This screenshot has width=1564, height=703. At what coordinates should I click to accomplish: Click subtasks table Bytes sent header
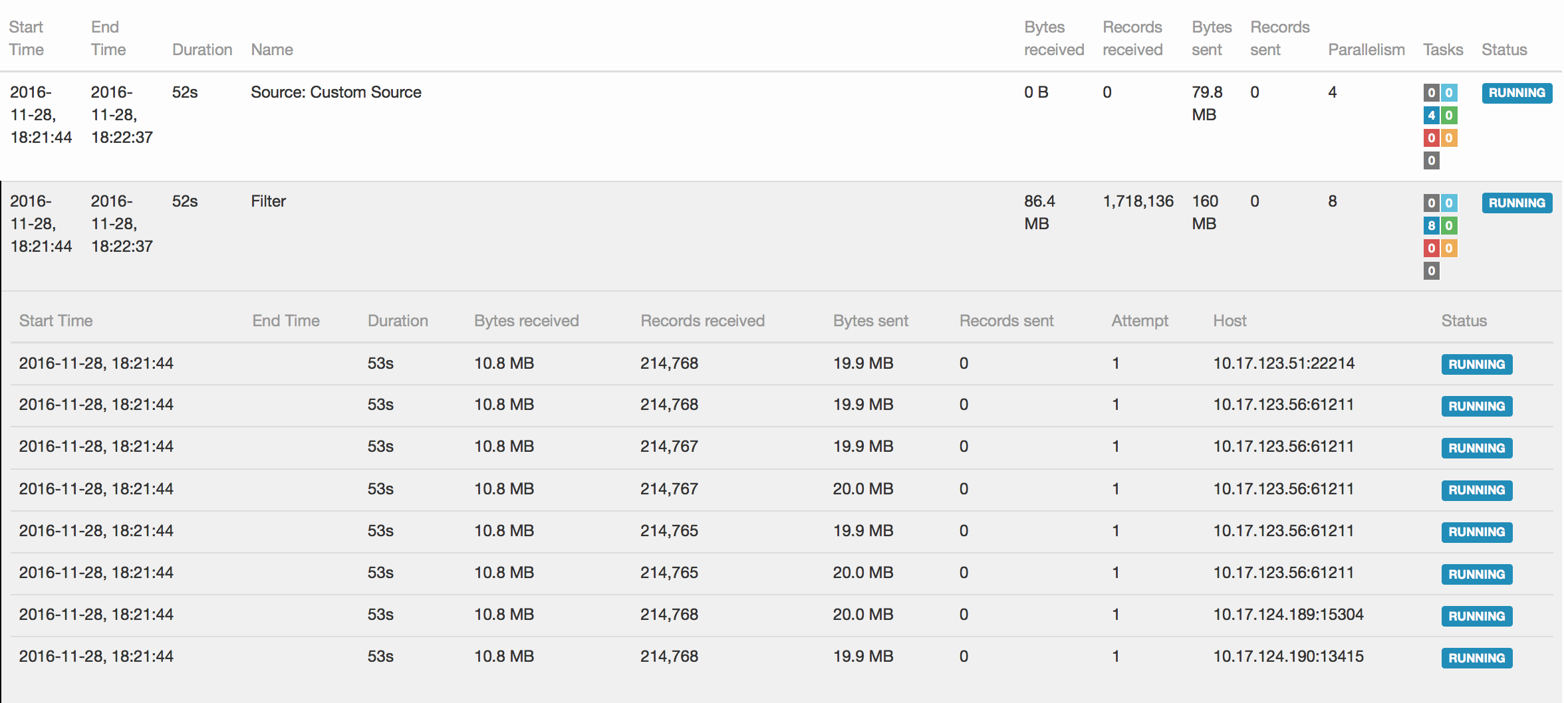coord(870,321)
